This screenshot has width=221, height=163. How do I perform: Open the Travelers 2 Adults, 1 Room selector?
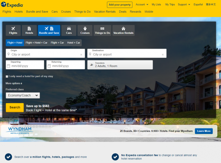click(x=120, y=65)
